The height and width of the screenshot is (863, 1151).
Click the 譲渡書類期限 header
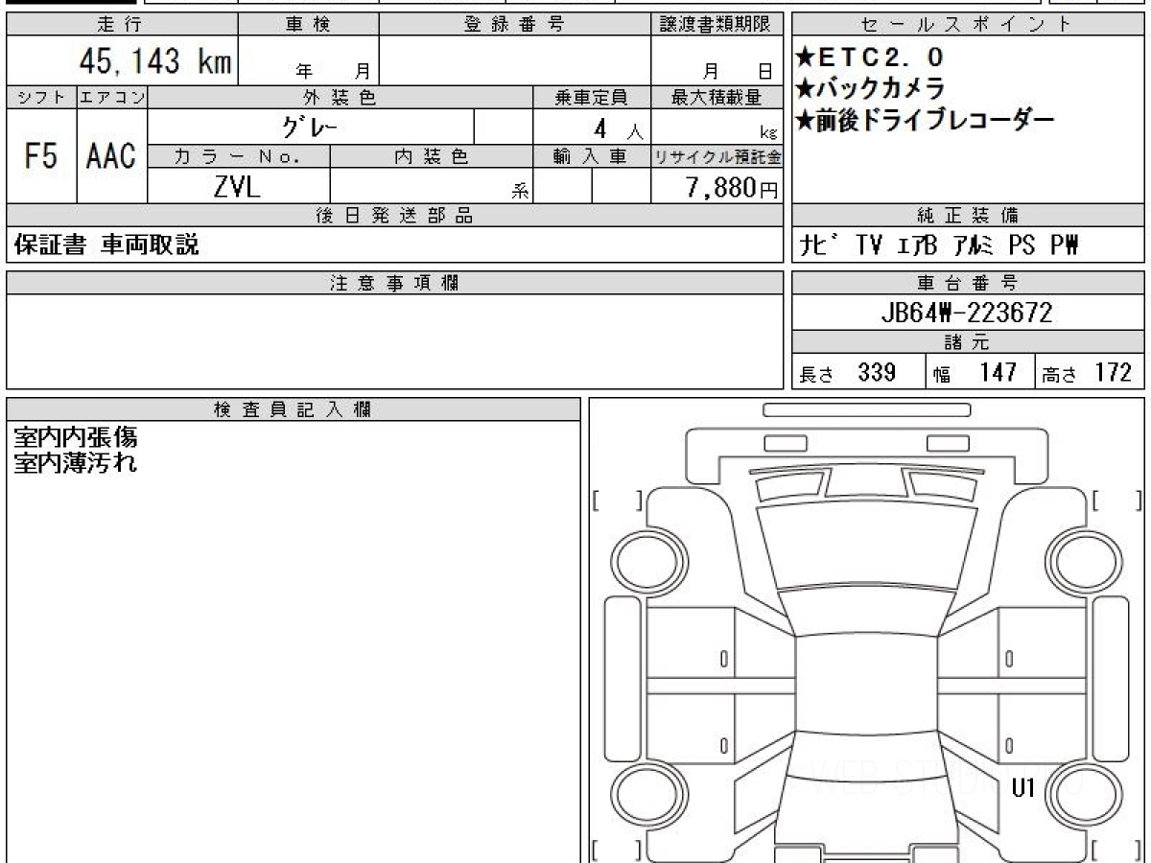tap(716, 25)
